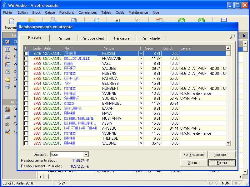Select the client person icon in sidebar
The height and width of the screenshot is (187, 250).
pos(8,42)
